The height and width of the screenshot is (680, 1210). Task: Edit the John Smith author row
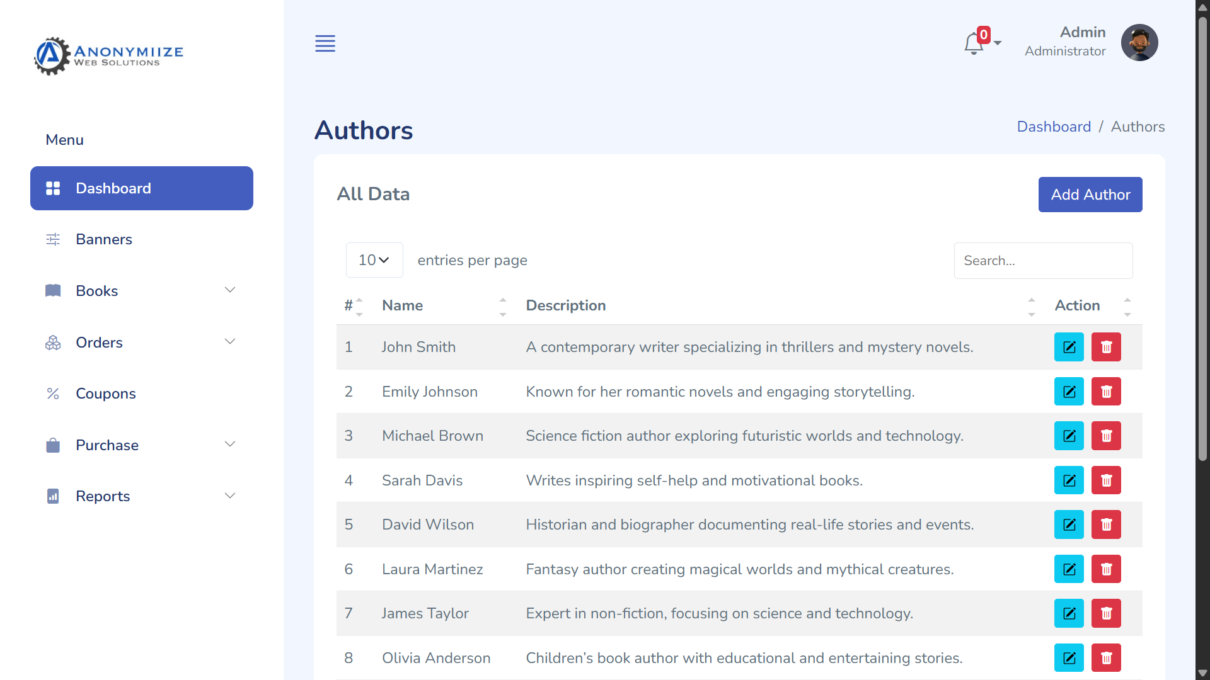click(1069, 347)
